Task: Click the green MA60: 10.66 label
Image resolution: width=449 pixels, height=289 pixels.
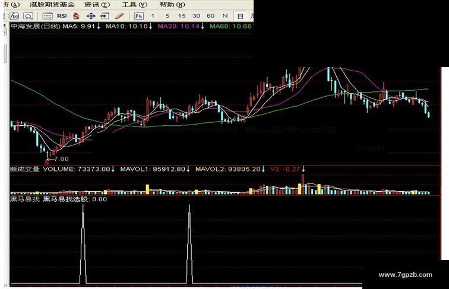Action: click(x=231, y=26)
